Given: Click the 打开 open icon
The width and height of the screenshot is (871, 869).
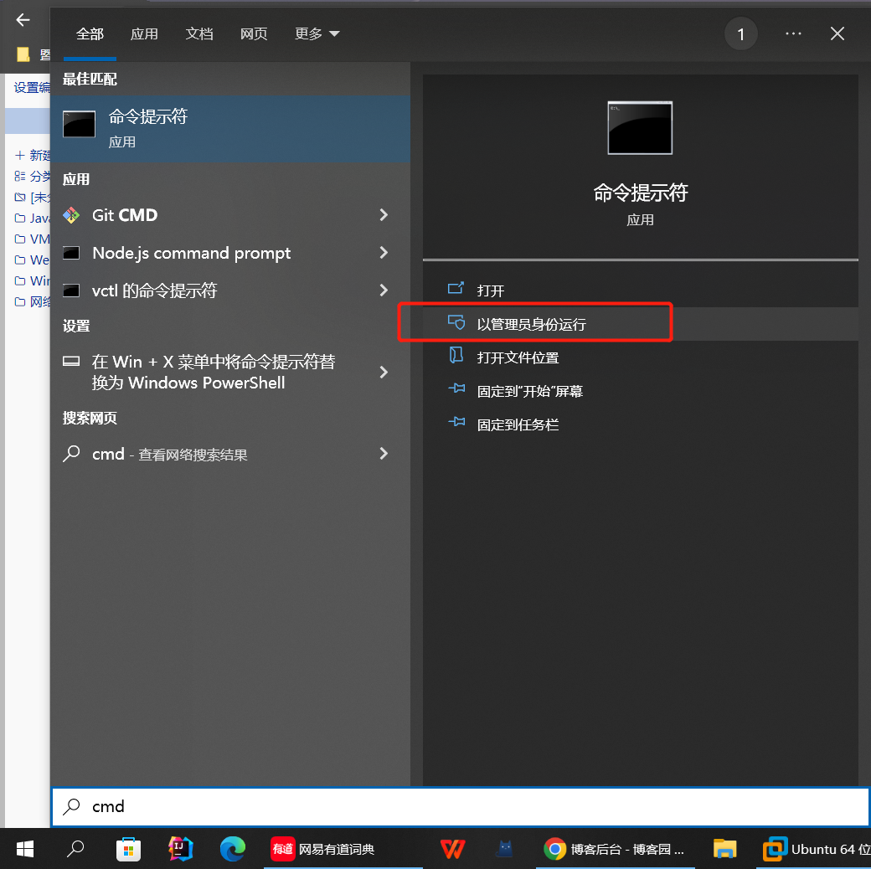Looking at the screenshot, I should tap(456, 288).
